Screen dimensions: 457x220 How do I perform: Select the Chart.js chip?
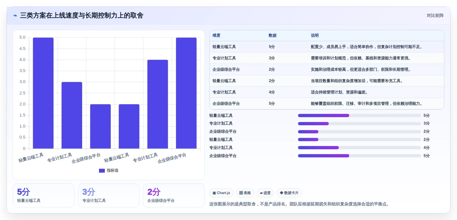(221, 193)
